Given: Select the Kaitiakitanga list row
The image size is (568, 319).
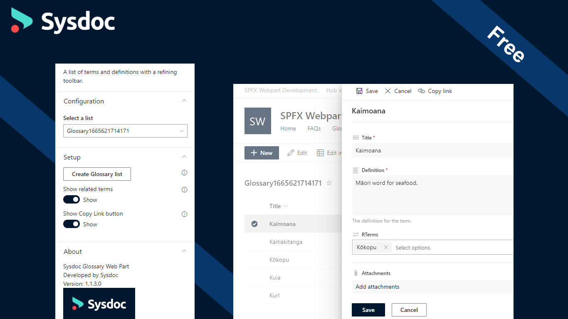Looking at the screenshot, I should click(293, 242).
